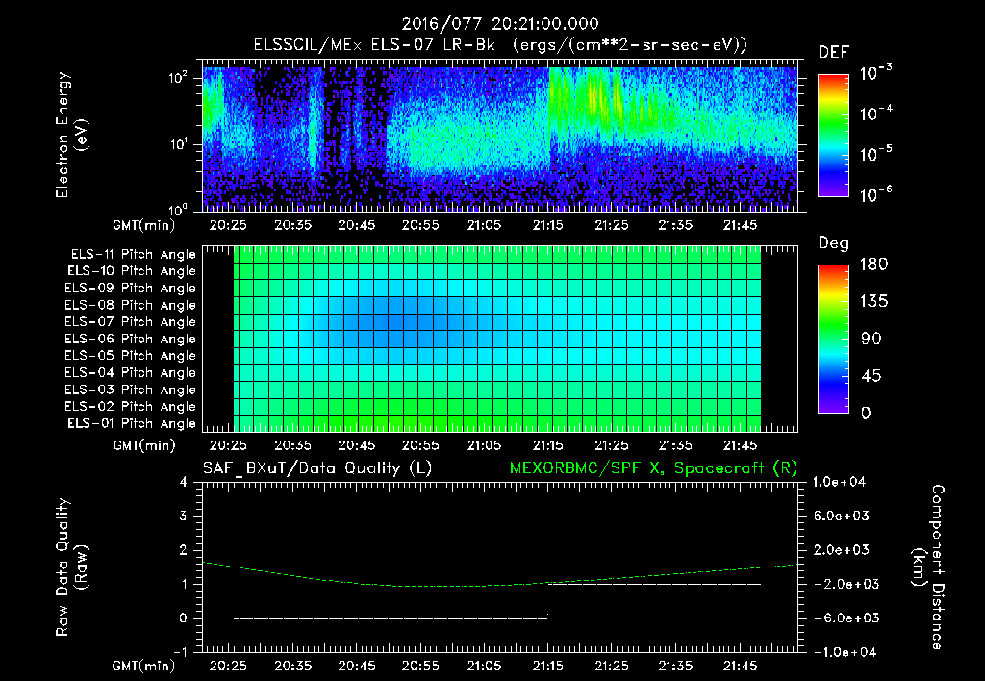The image size is (985, 681).
Task: Click the plot title timestamp 2016/077 20:21:00.000
Action: point(500,24)
